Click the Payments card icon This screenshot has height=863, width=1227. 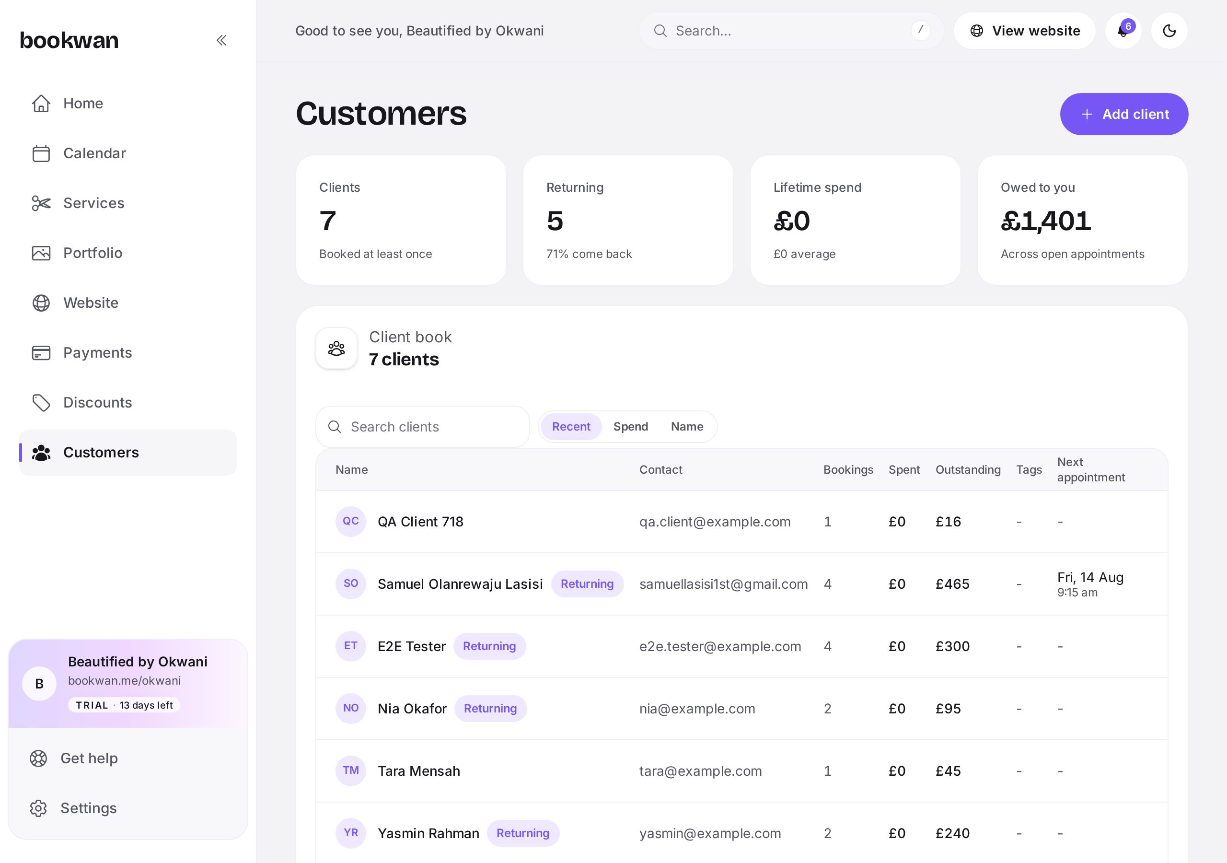tap(41, 353)
